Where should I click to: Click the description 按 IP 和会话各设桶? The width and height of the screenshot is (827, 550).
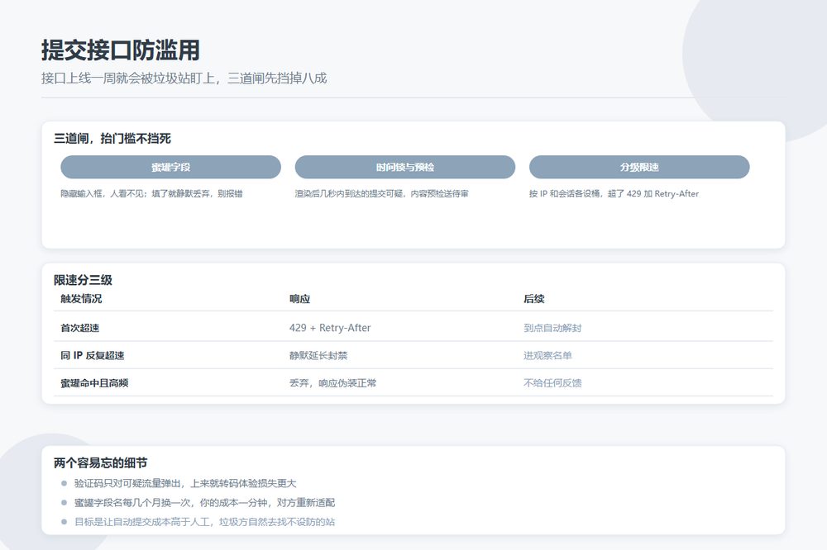click(x=564, y=194)
